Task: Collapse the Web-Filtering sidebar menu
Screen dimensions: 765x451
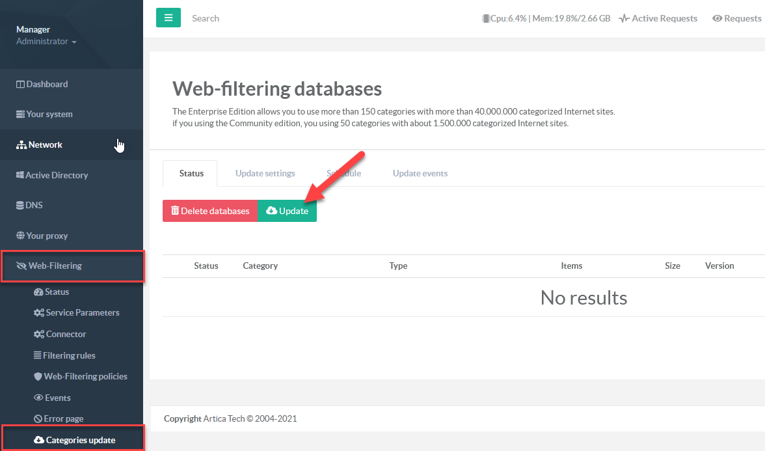Action: pyautogui.click(x=55, y=266)
